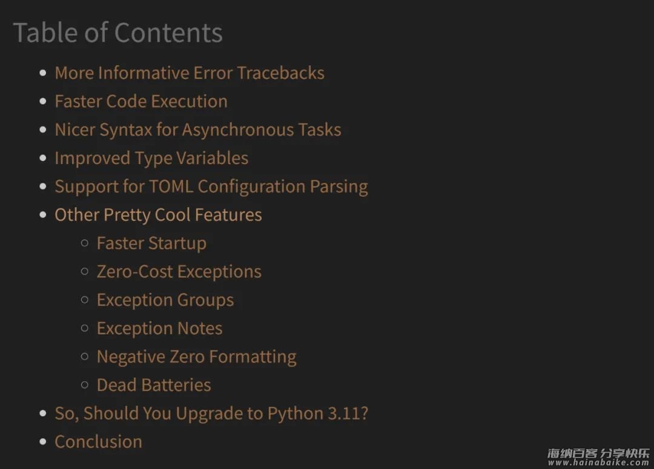
Task: Go to Faster Startup subsection
Action: pyautogui.click(x=151, y=243)
